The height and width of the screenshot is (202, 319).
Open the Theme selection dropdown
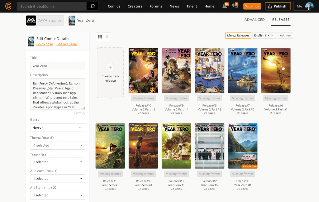coord(58,145)
